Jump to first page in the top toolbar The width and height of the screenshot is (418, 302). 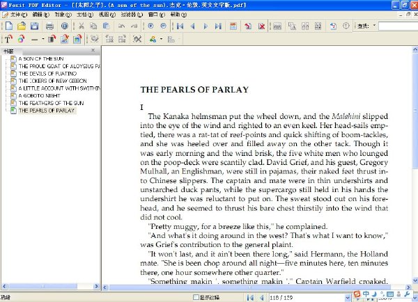coord(180,26)
